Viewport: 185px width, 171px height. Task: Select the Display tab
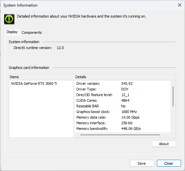[12, 32]
